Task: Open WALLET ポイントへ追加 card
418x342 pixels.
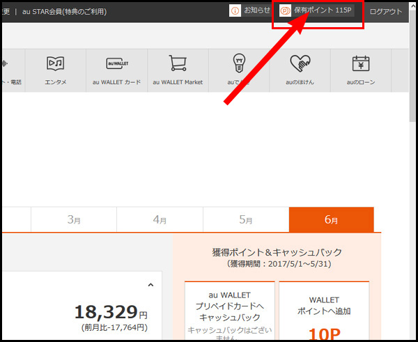Action: click(324, 311)
